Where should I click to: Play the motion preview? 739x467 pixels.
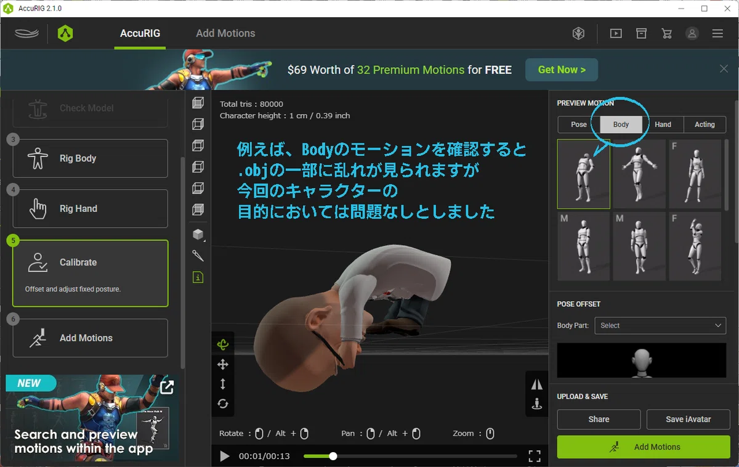tap(225, 456)
